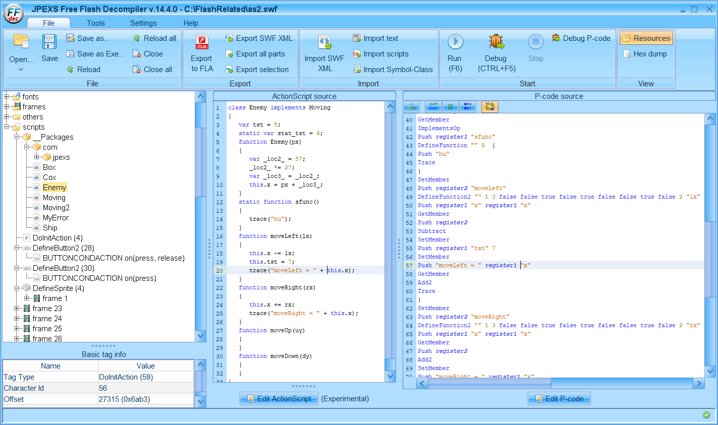This screenshot has width=718, height=425.
Task: Click the Name column header in tag info
Action: (x=50, y=366)
